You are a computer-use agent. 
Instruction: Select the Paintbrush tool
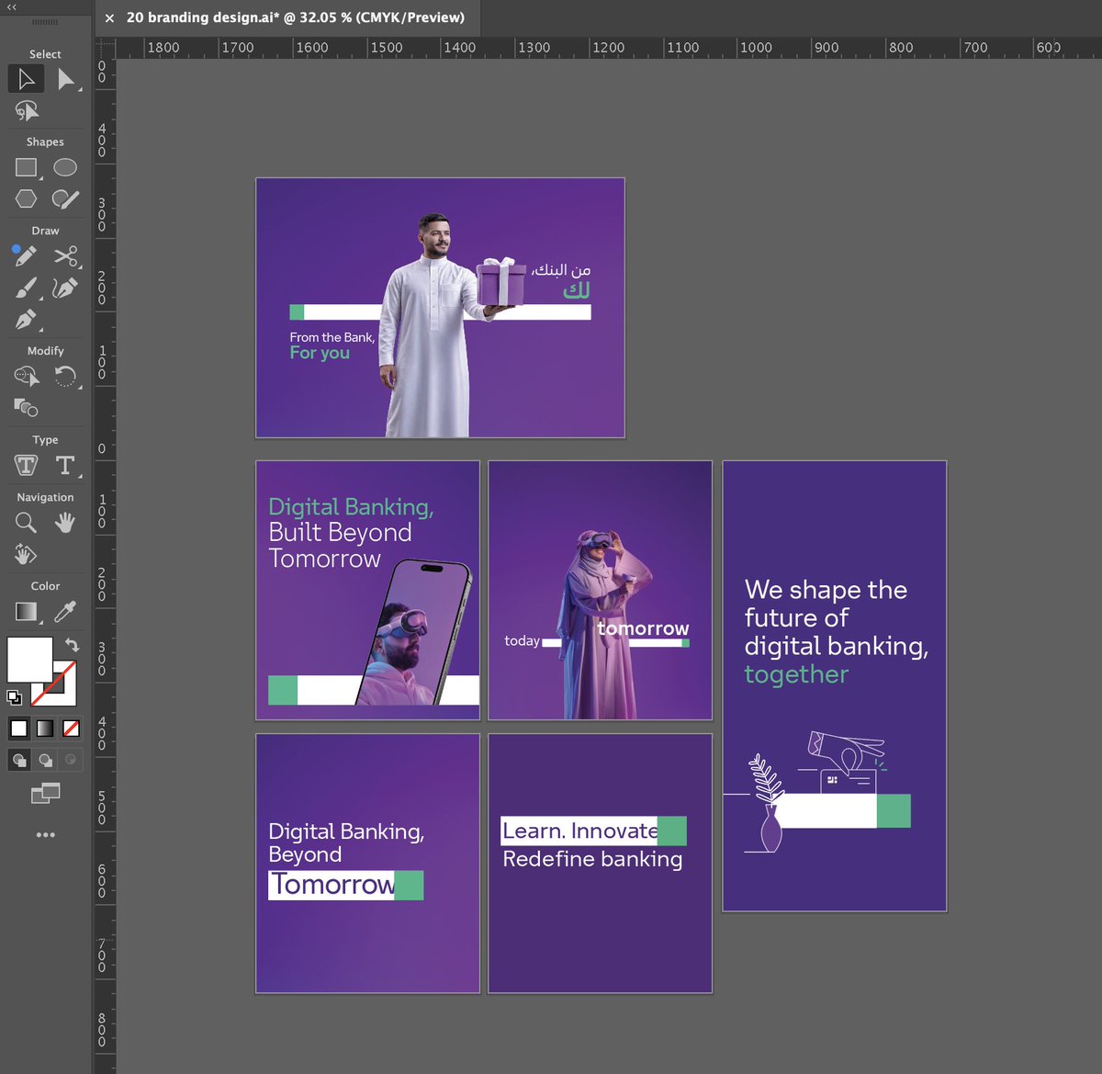[27, 288]
